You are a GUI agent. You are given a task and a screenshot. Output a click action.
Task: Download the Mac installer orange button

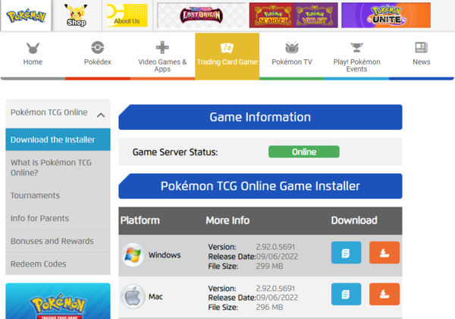coord(384,294)
